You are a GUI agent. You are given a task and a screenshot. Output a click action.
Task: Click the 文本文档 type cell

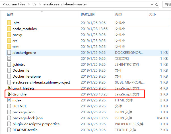click(x=122, y=59)
